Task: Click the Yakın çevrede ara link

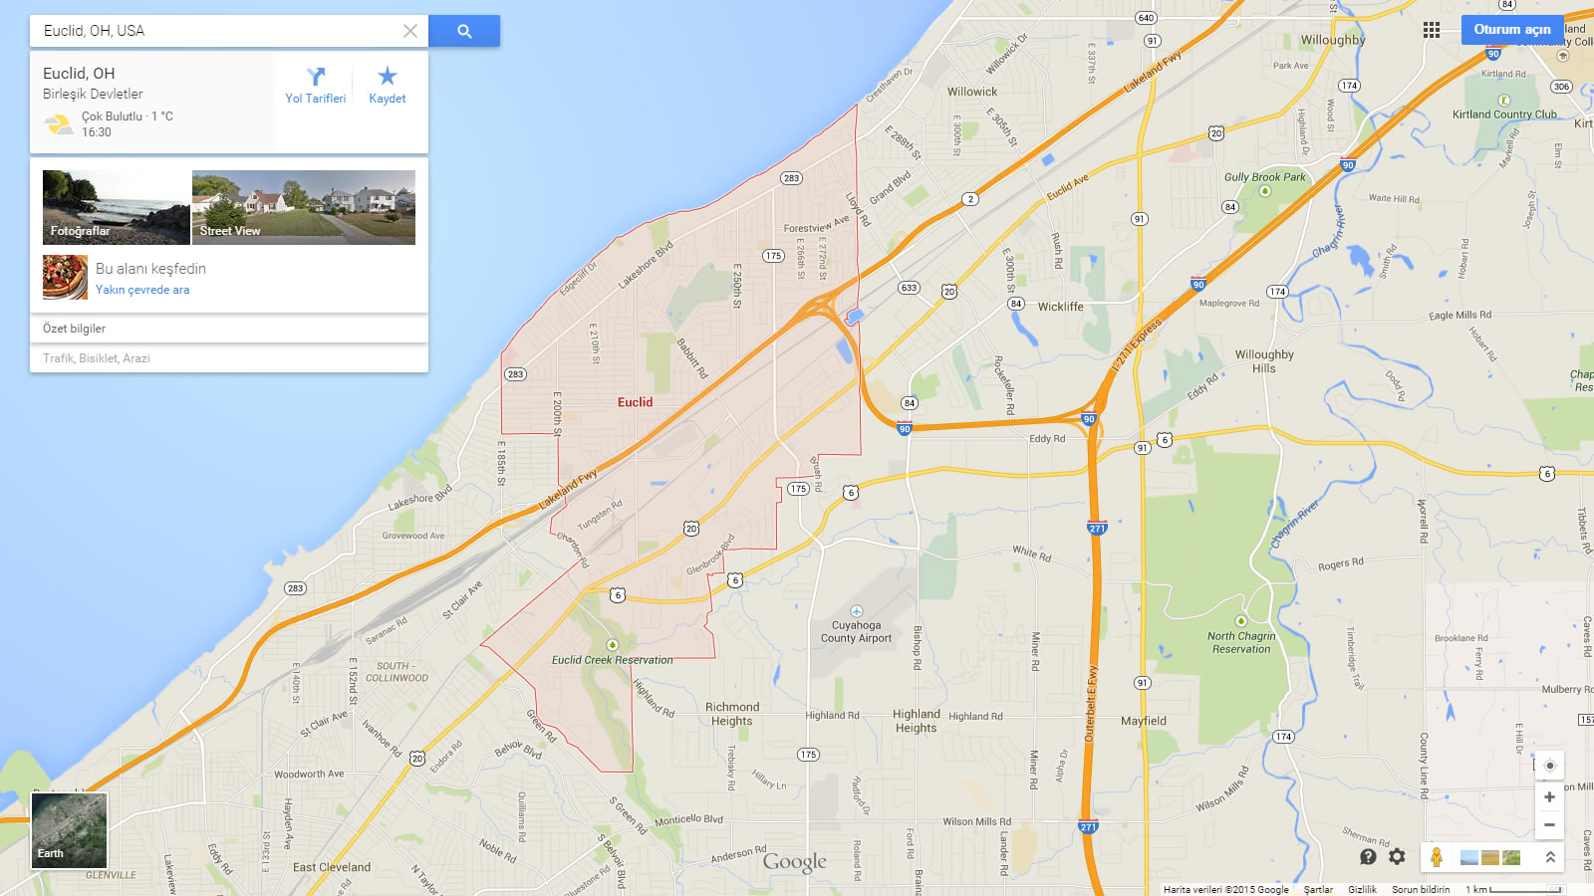Action: pos(142,290)
